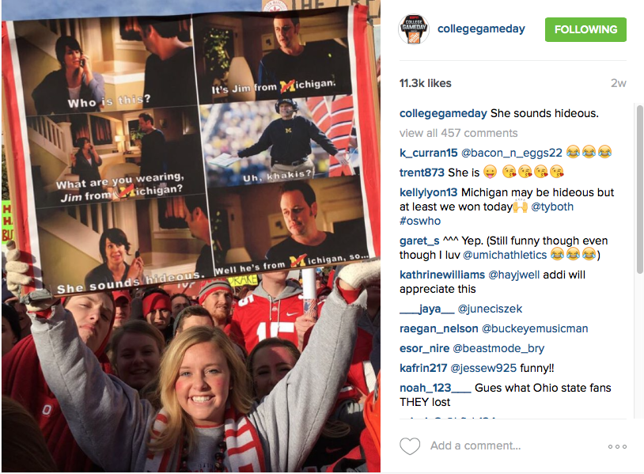644x474 pixels.
Task: Open k_curran15 commenter profile
Action: point(428,153)
